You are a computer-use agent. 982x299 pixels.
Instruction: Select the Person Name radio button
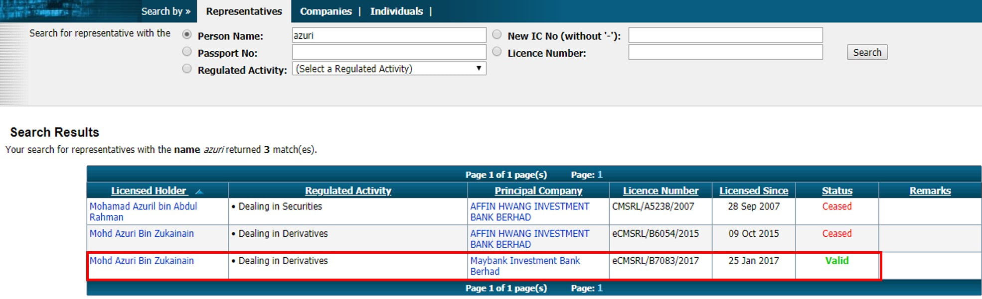[x=187, y=35]
